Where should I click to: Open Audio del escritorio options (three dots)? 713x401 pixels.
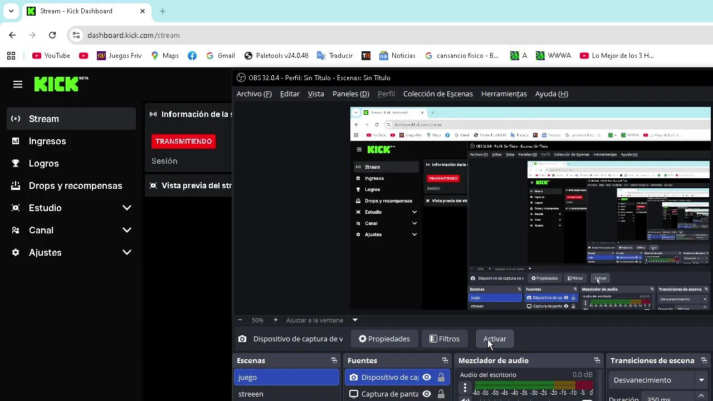[465, 387]
